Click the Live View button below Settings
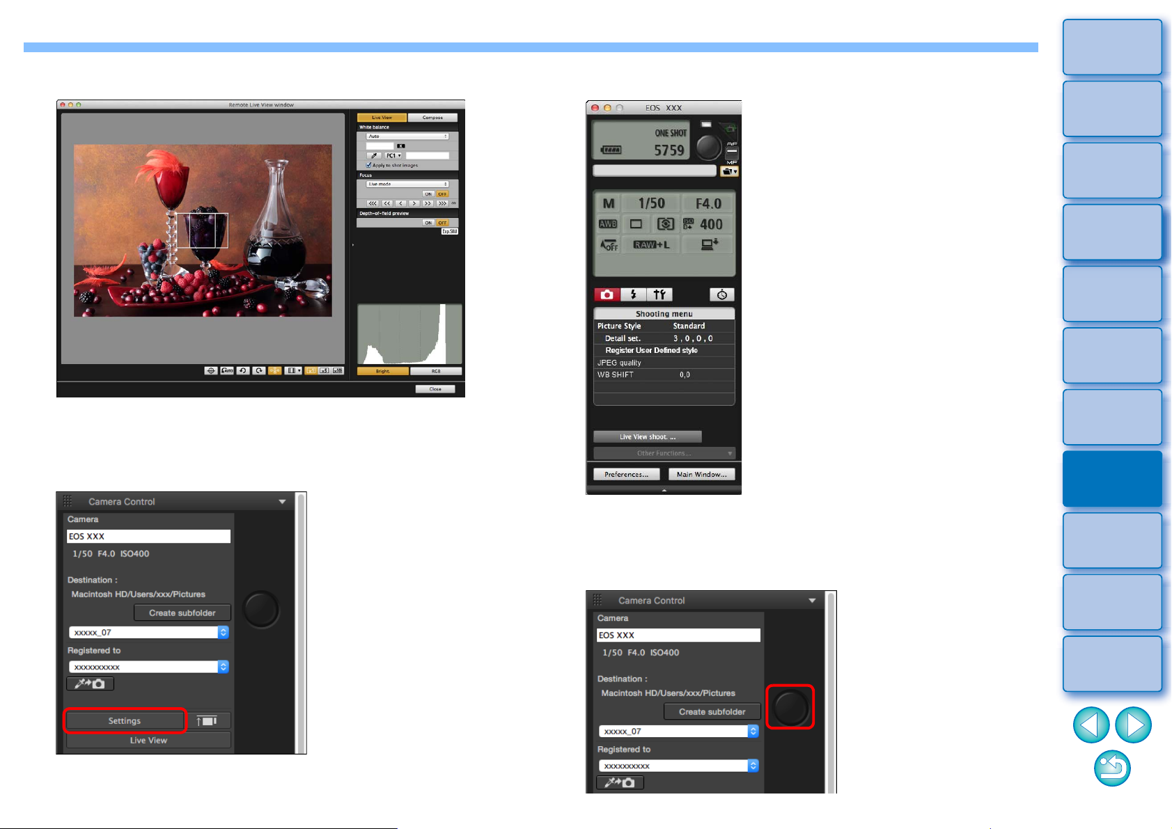The image size is (1172, 829). click(x=148, y=740)
